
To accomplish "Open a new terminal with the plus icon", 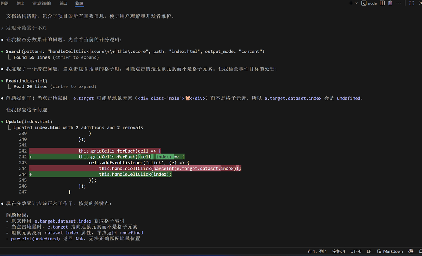I will (x=351, y=3).
